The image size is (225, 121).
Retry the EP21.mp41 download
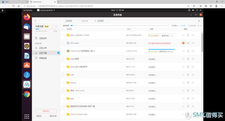click(x=183, y=43)
